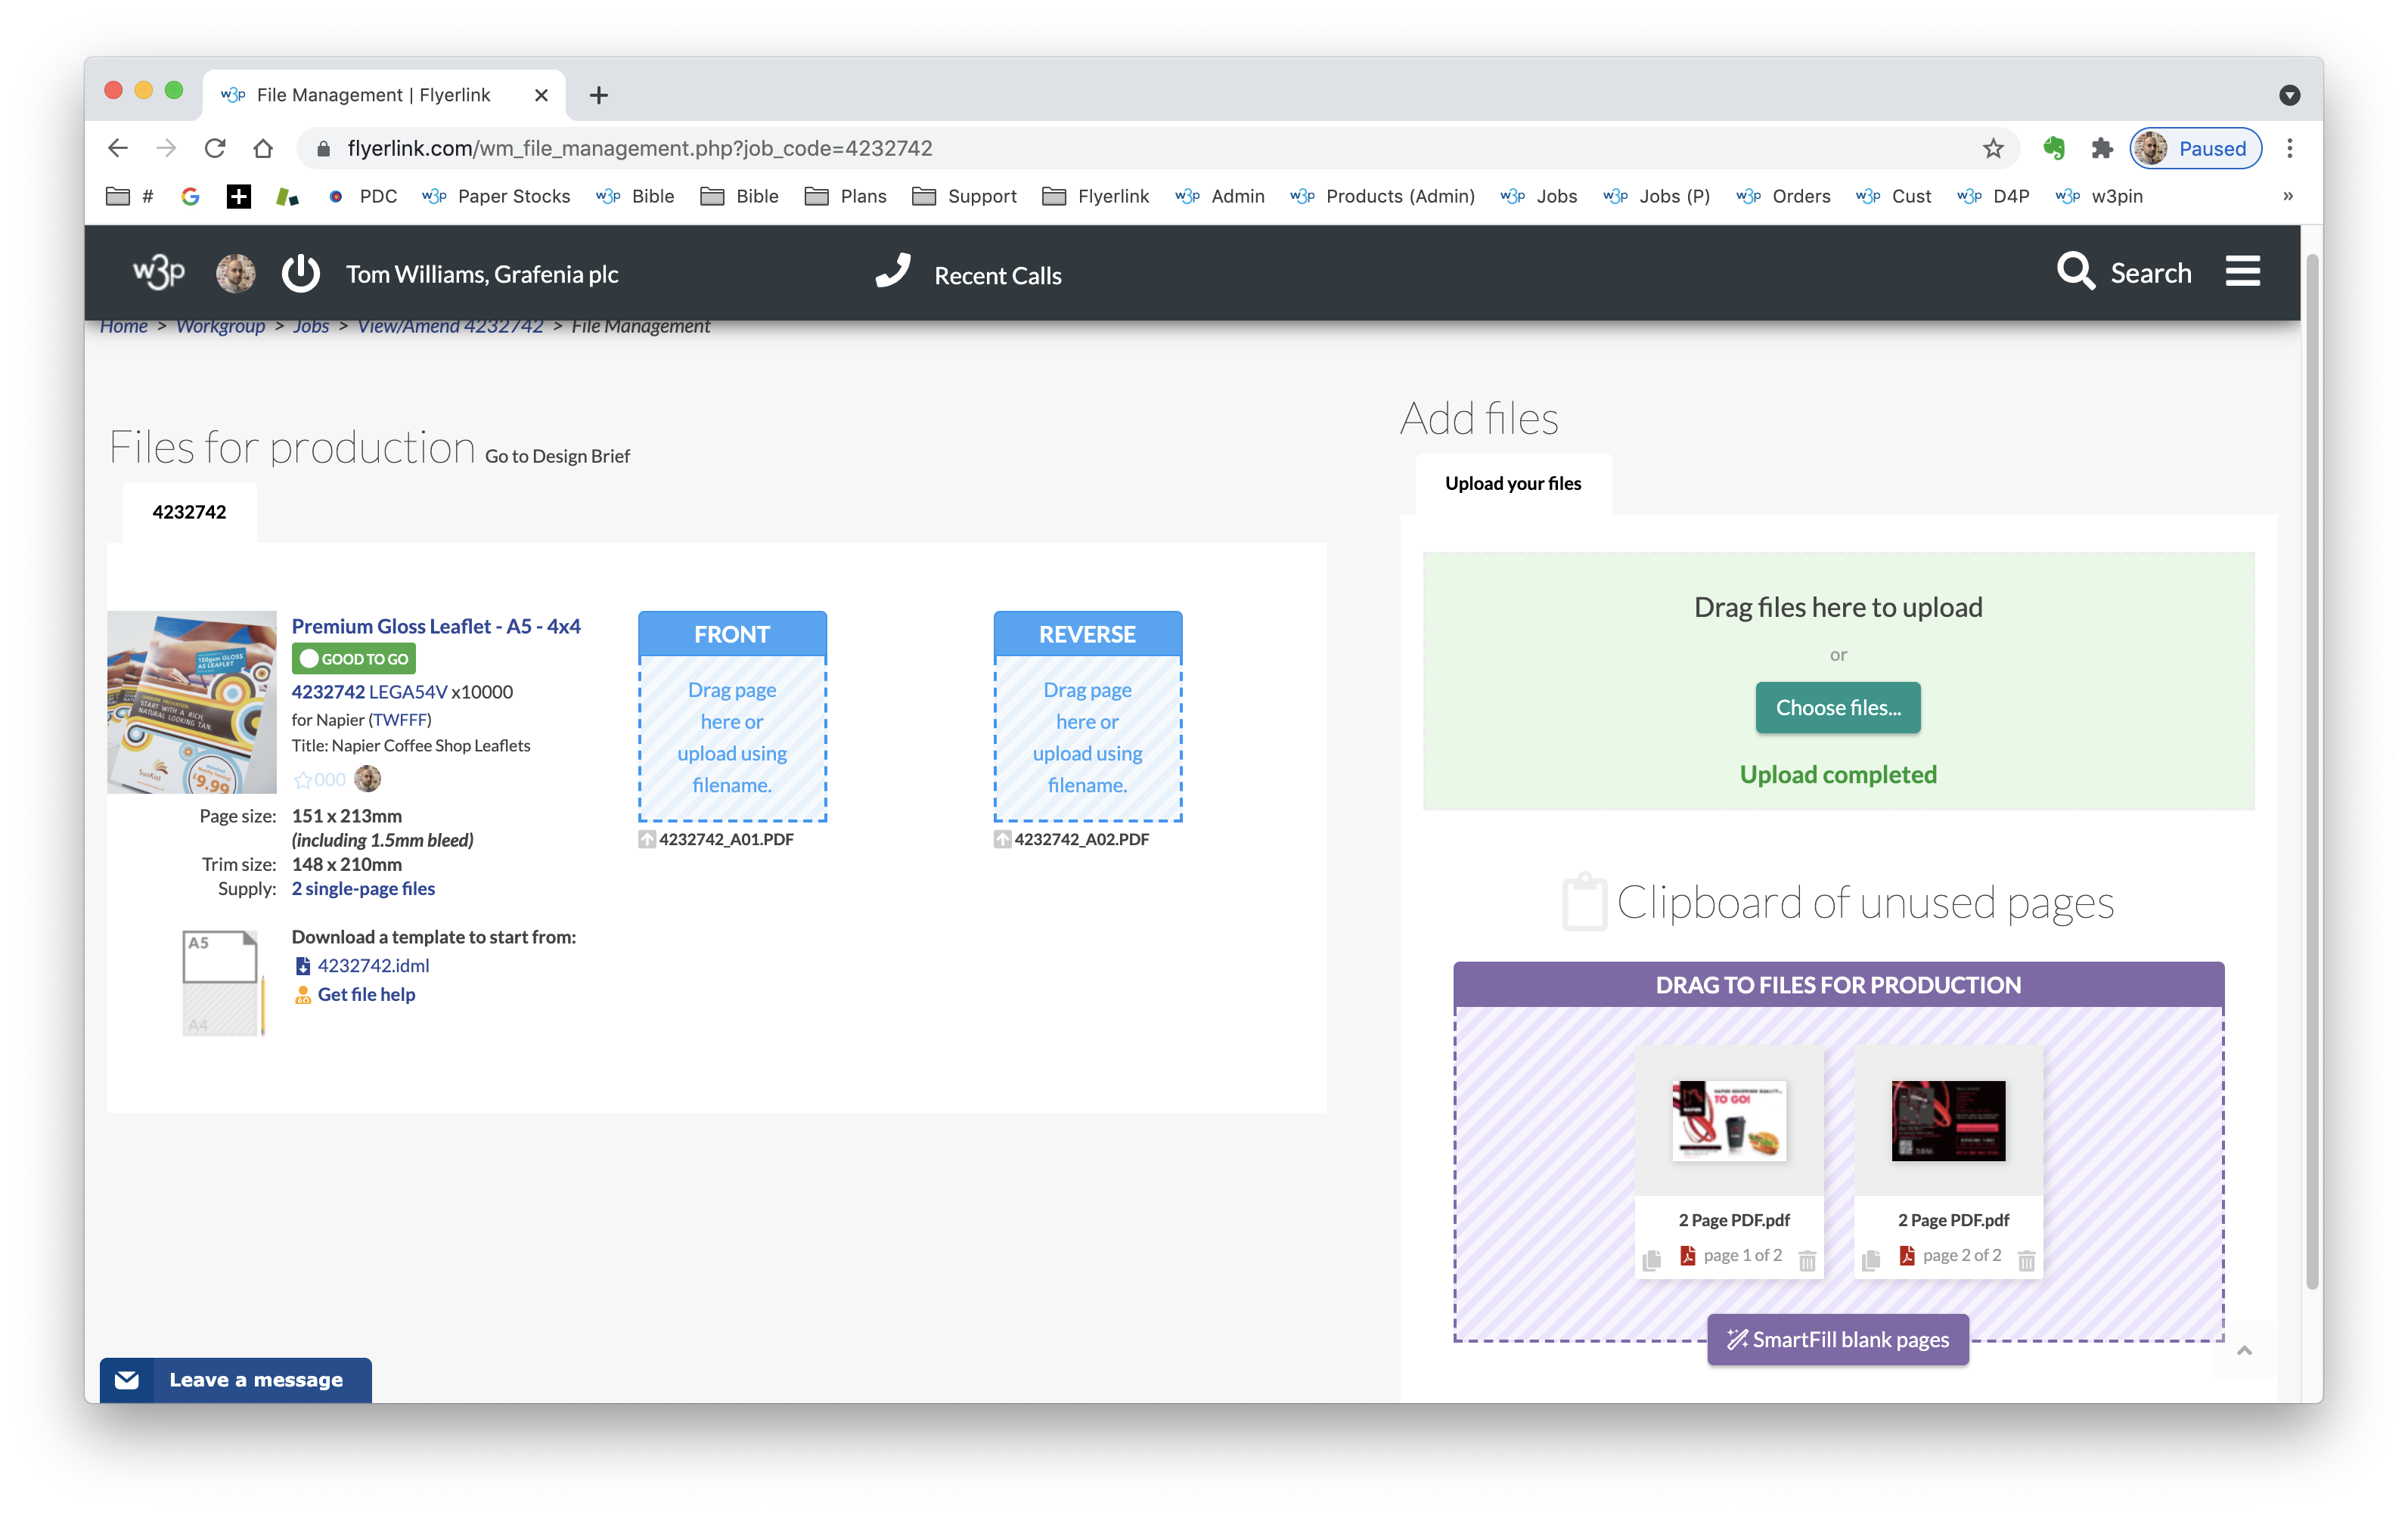Click the power logout icon
The image size is (2408, 1515).
[x=300, y=274]
